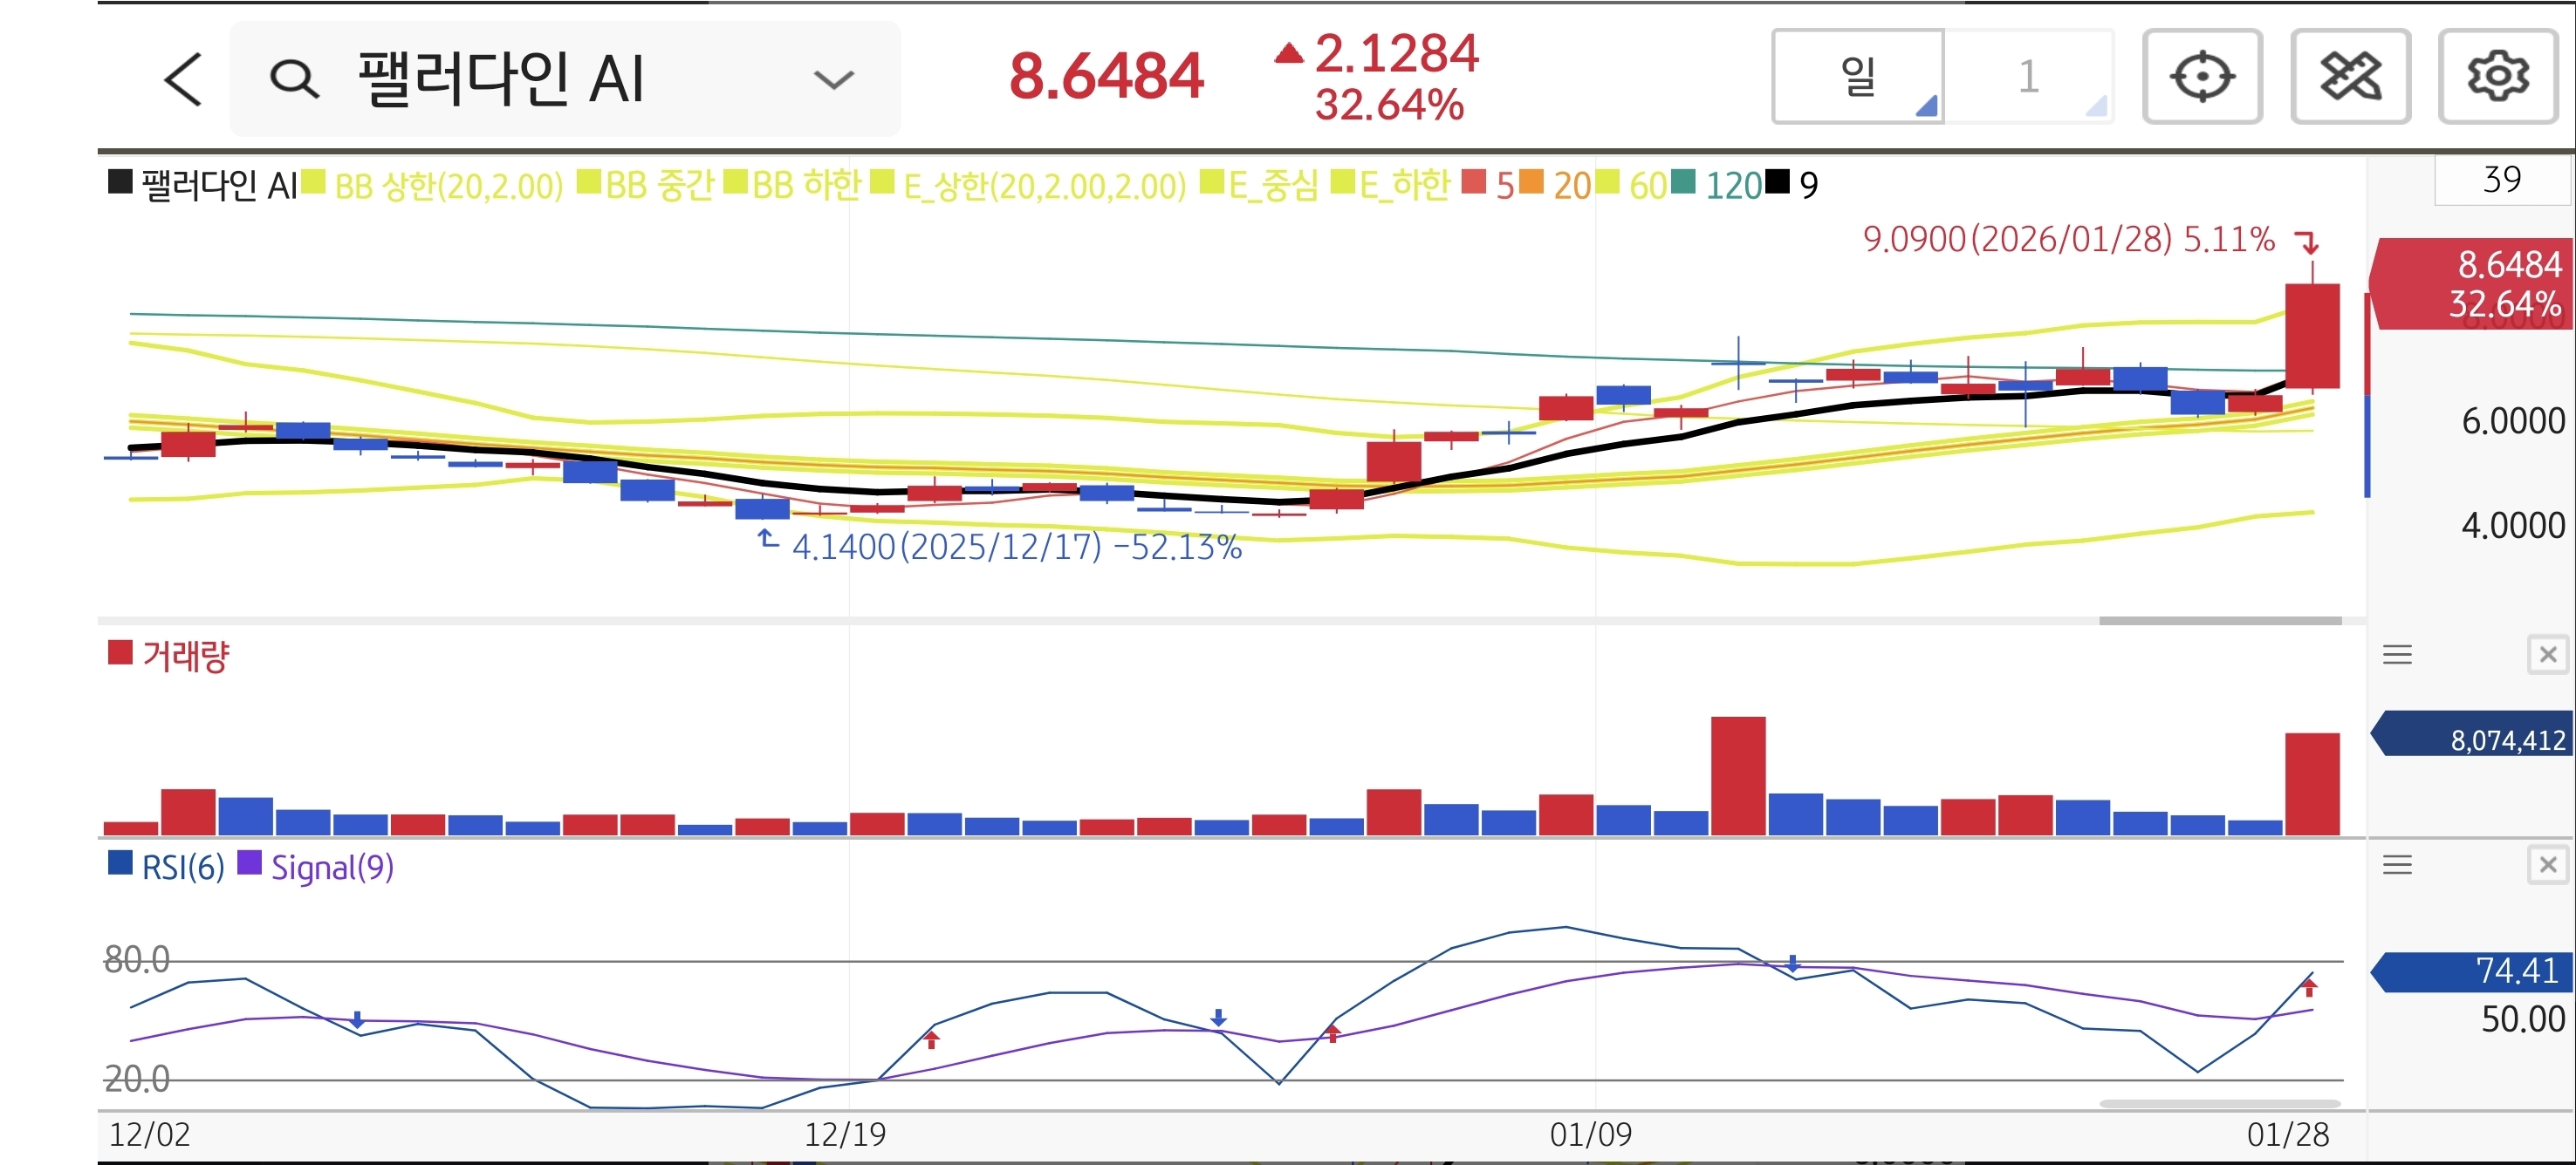Toggle the Signal(9) legend entry

331,866
